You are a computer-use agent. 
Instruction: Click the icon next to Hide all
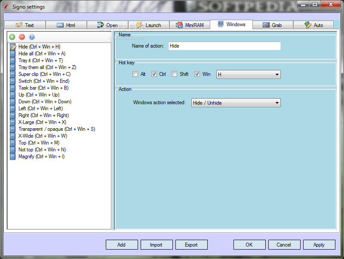[13, 54]
